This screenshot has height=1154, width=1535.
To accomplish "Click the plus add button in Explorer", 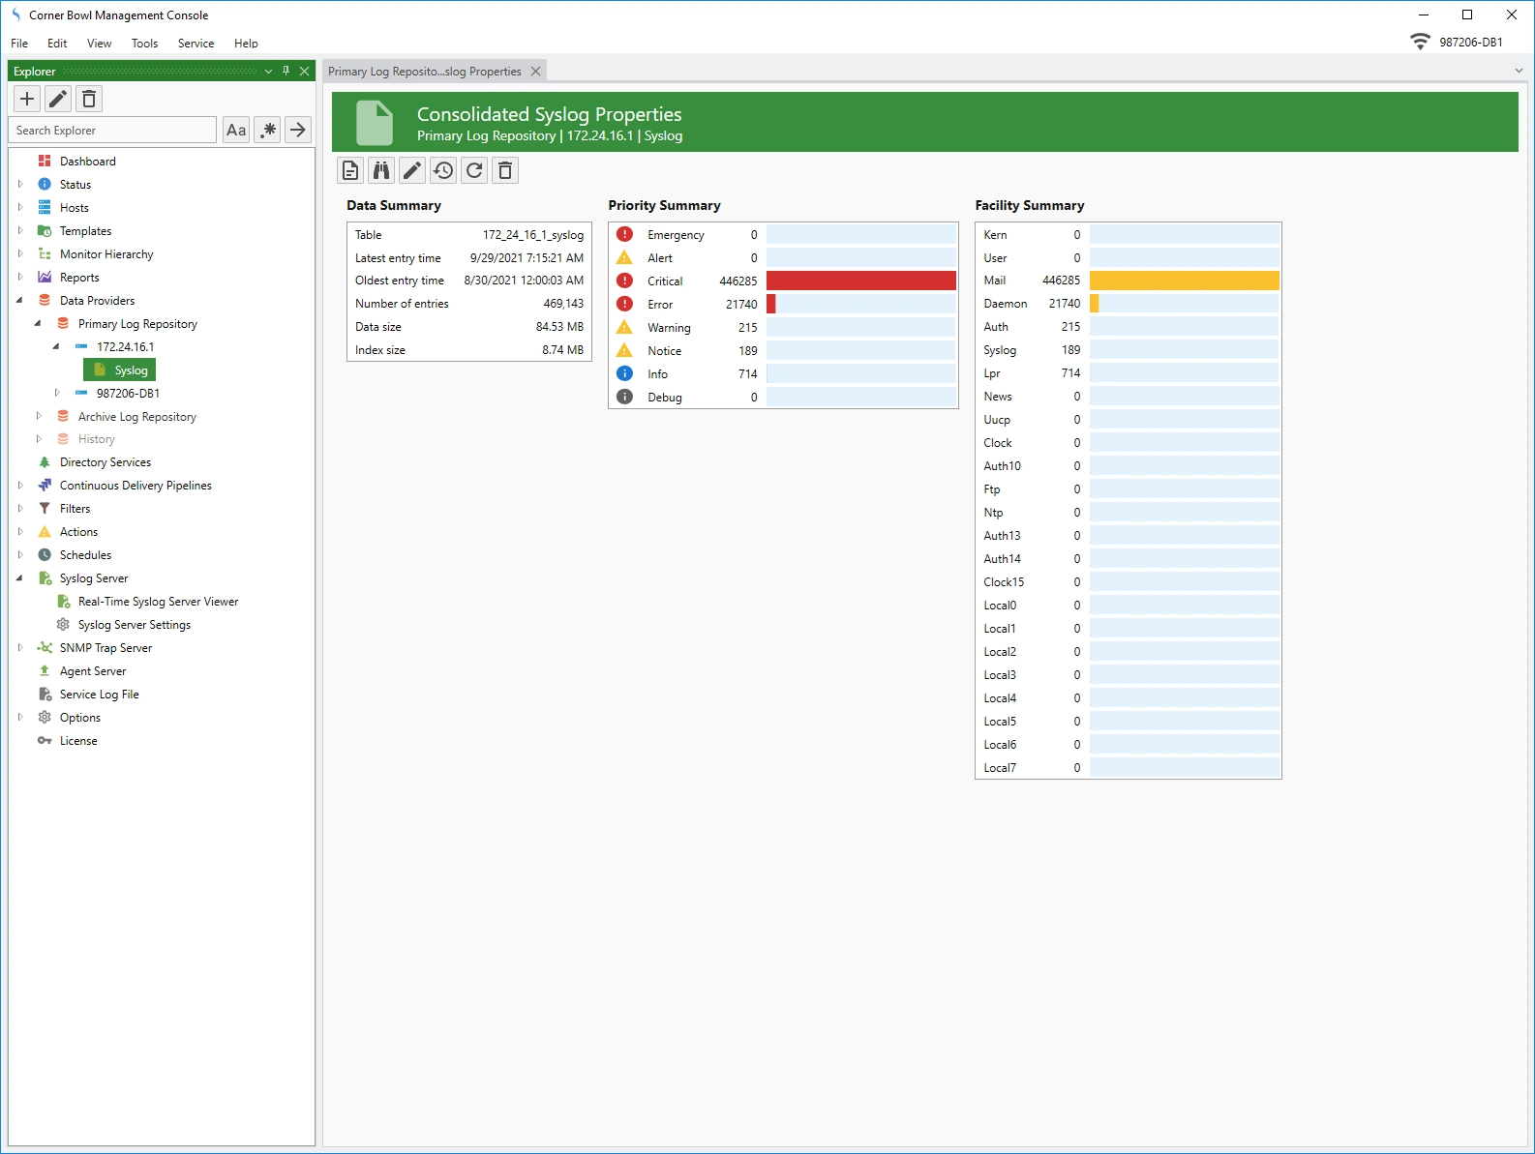I will click(x=27, y=99).
